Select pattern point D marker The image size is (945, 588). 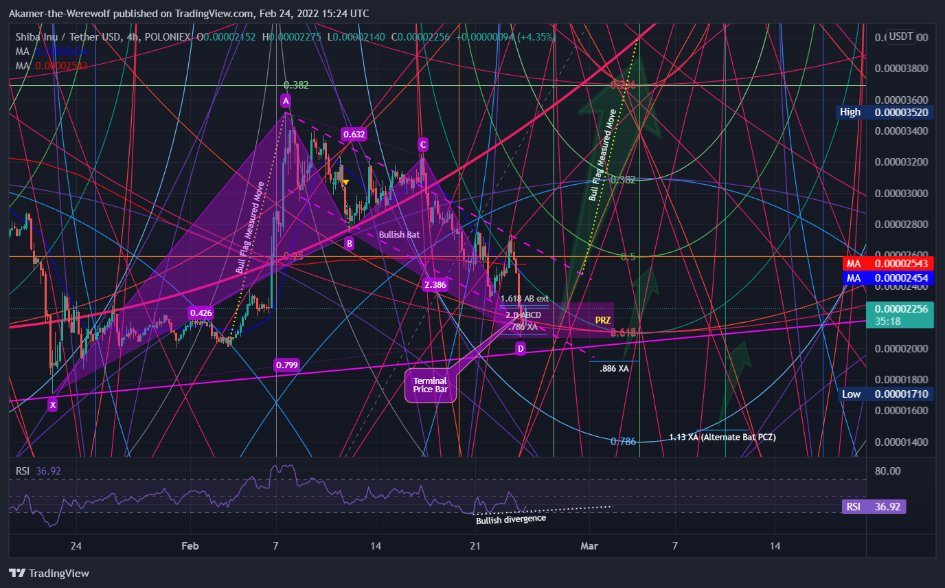point(521,349)
